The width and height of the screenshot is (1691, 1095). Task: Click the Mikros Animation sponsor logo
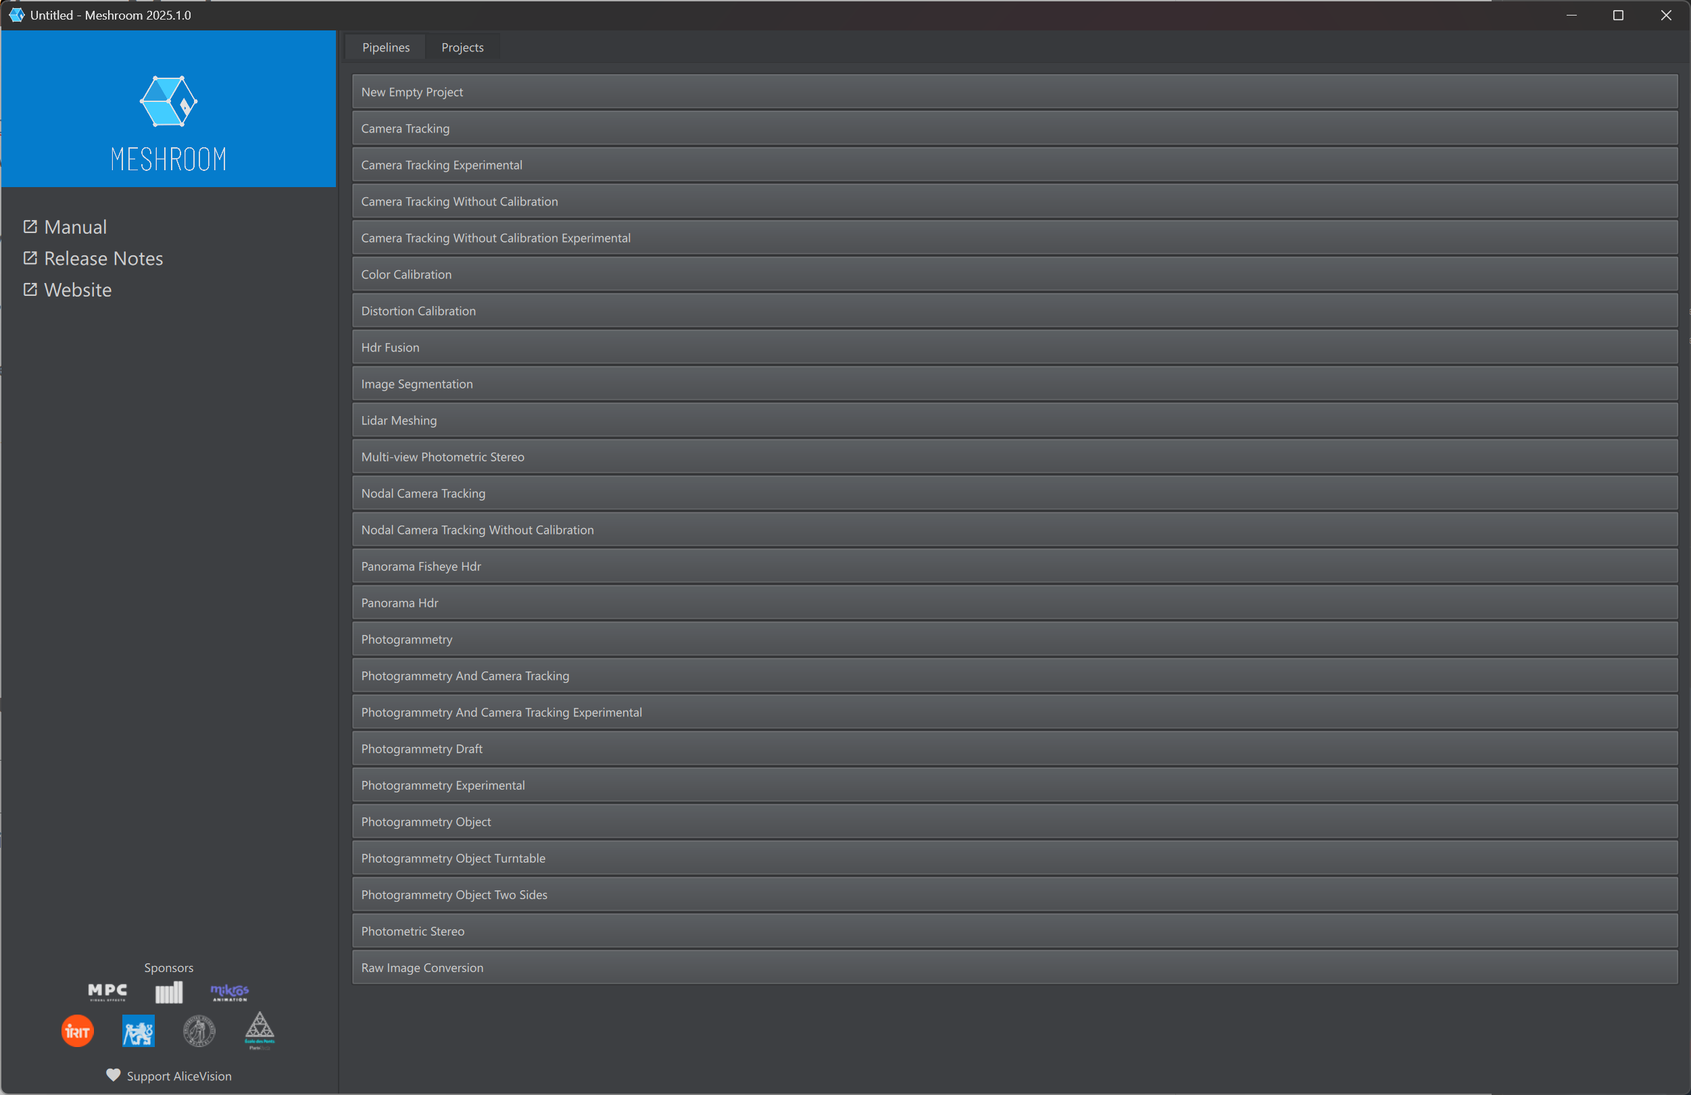[x=230, y=992]
